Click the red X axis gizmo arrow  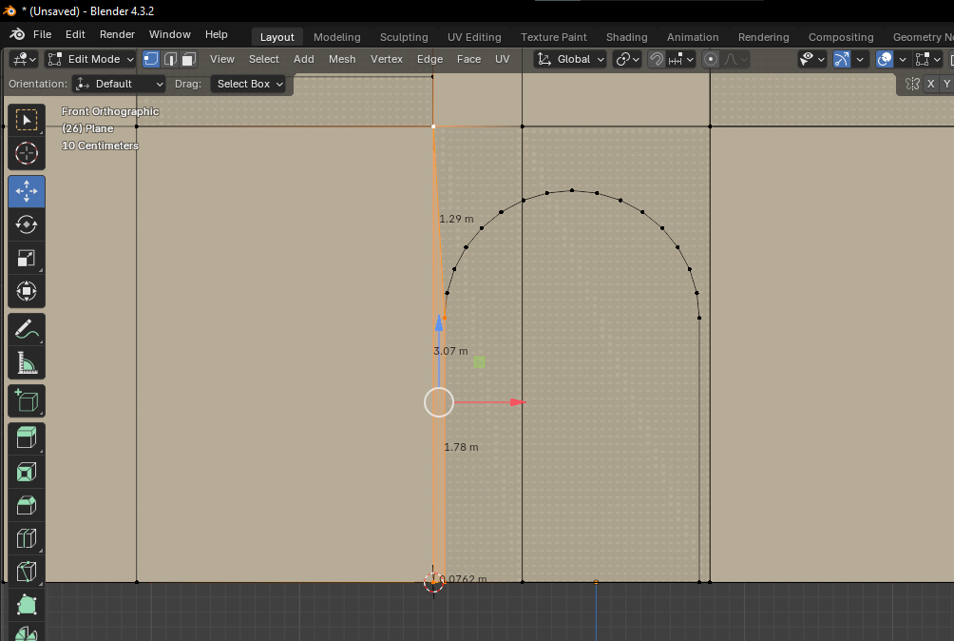tap(517, 402)
